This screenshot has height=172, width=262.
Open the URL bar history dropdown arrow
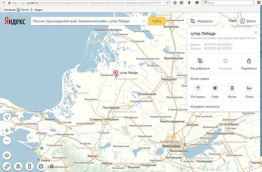tap(163, 3)
